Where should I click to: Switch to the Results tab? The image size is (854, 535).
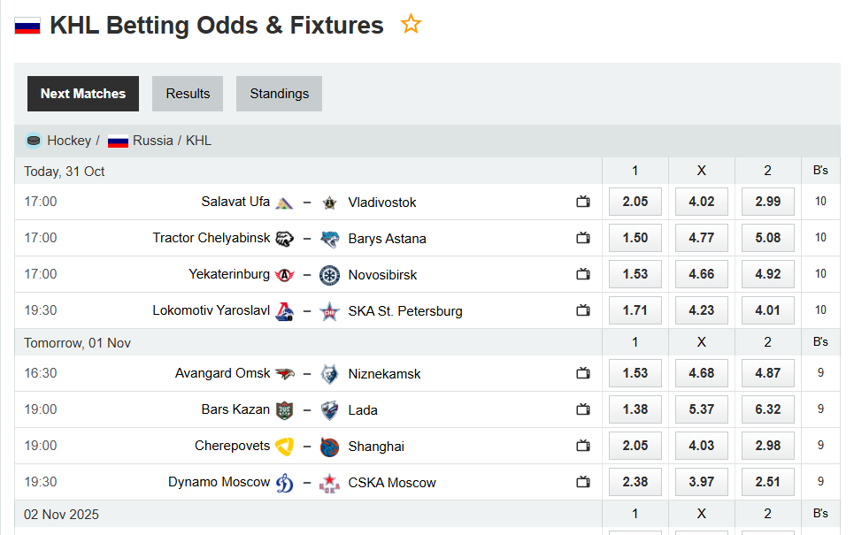tap(187, 93)
